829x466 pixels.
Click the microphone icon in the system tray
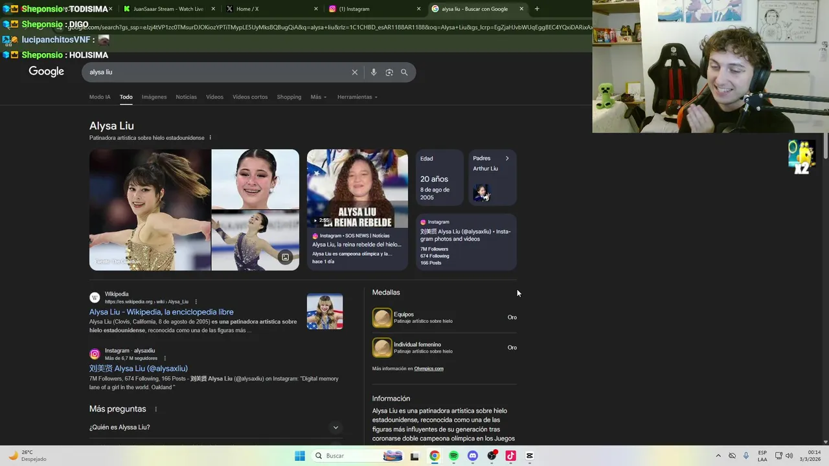click(x=746, y=456)
